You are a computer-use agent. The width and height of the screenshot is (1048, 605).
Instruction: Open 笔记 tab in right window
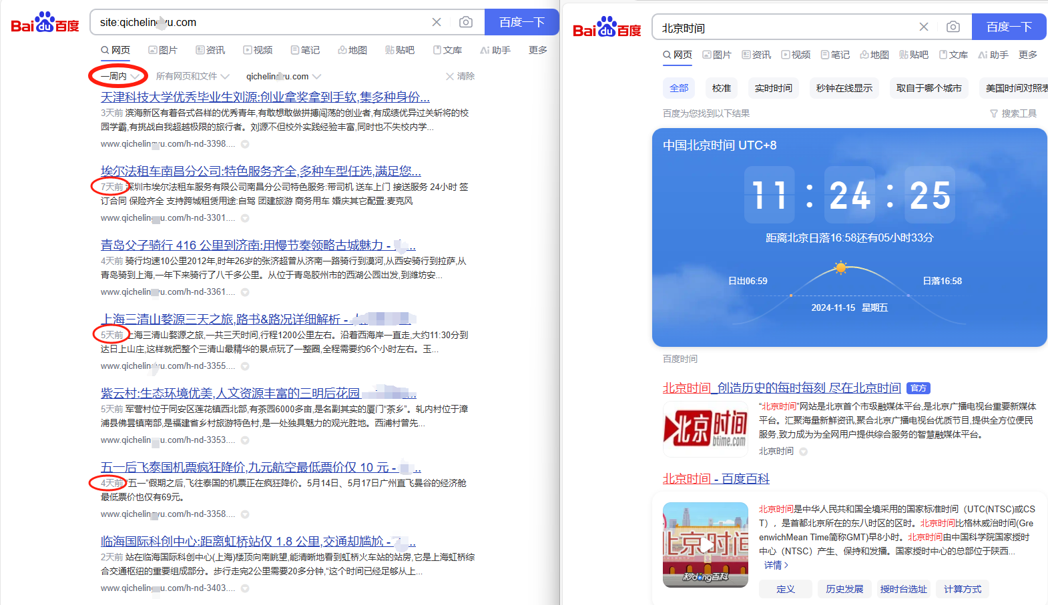click(835, 55)
